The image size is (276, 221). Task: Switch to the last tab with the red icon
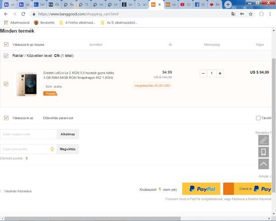pos(214,5)
